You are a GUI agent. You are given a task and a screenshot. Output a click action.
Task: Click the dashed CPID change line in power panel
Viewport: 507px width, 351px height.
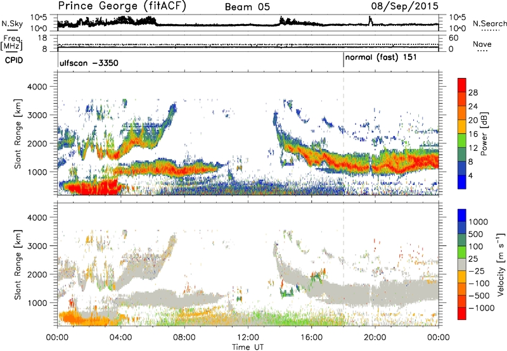(343, 134)
